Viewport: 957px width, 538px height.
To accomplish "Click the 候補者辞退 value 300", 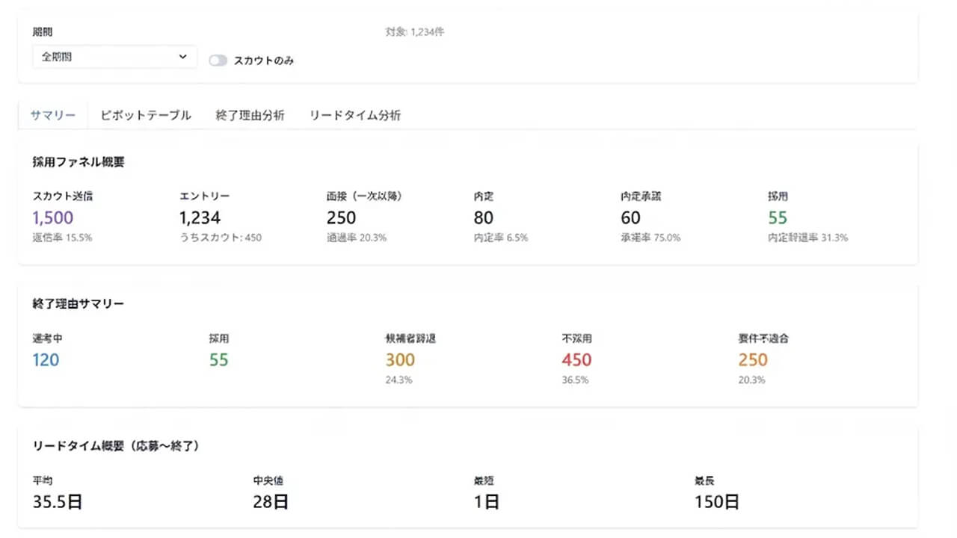I will (401, 359).
